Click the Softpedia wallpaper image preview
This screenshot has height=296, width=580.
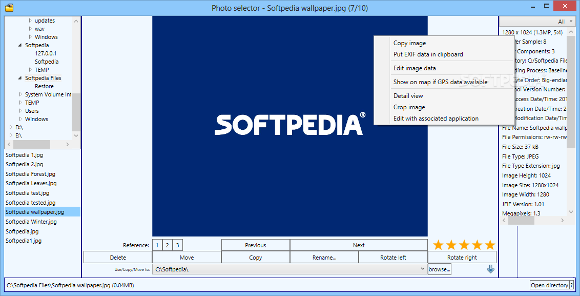coord(290,126)
